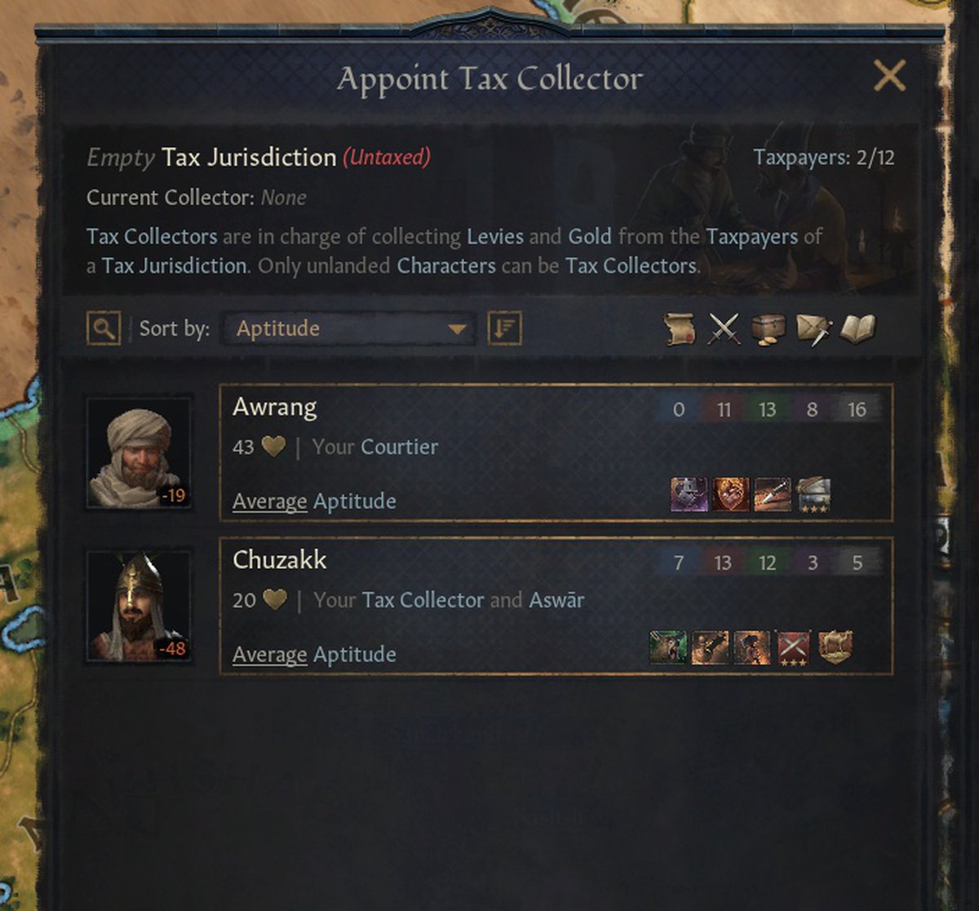
Task: Click the Tax Jurisdiction link in description
Action: pyautogui.click(x=174, y=266)
